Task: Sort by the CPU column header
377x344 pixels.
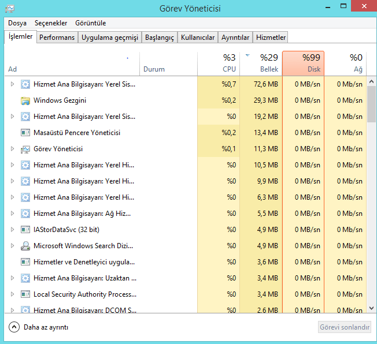Action: tap(219, 63)
